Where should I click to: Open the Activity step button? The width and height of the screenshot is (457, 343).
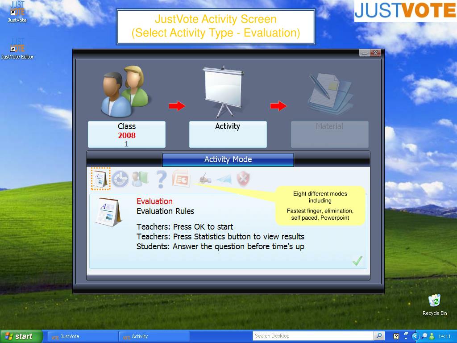coord(228,134)
